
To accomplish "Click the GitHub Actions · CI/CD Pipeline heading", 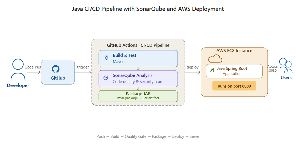I will (138, 45).
